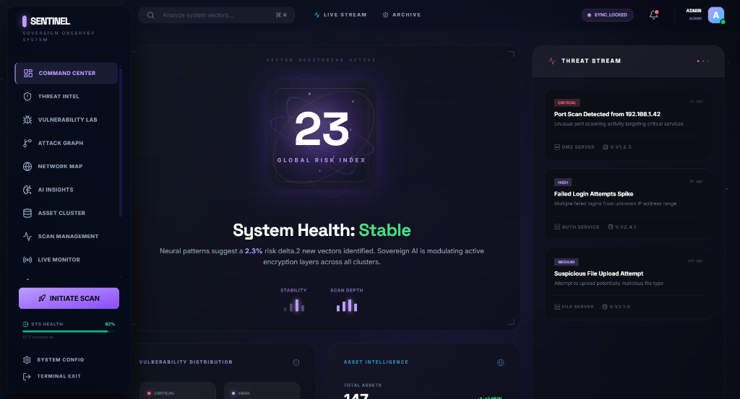Open Scan Management label in sidebar
Screen dimensions: 740x399
point(68,237)
